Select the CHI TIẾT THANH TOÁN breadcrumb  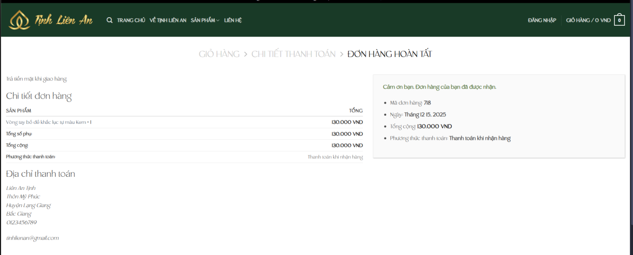293,54
